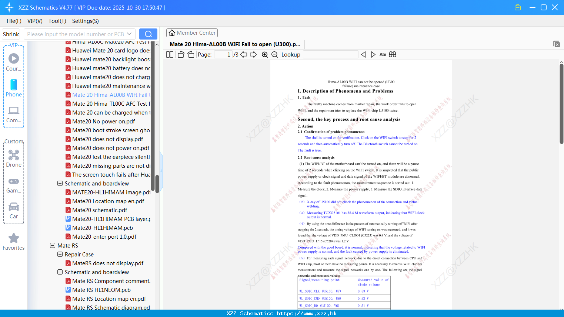Image resolution: width=564 pixels, height=317 pixels.
Task: Click the www.xzz.hk status bar link
Action: (x=307, y=313)
